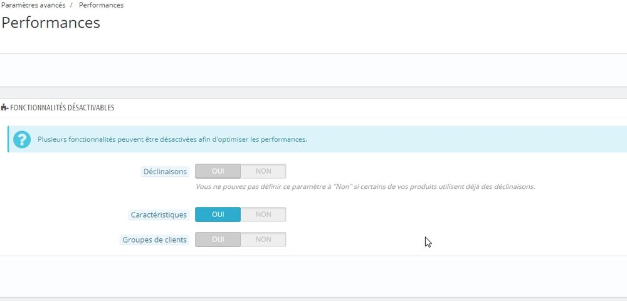Click the info message about optimising performances
Image resolution: width=627 pixels, height=301 pixels.
point(172,139)
